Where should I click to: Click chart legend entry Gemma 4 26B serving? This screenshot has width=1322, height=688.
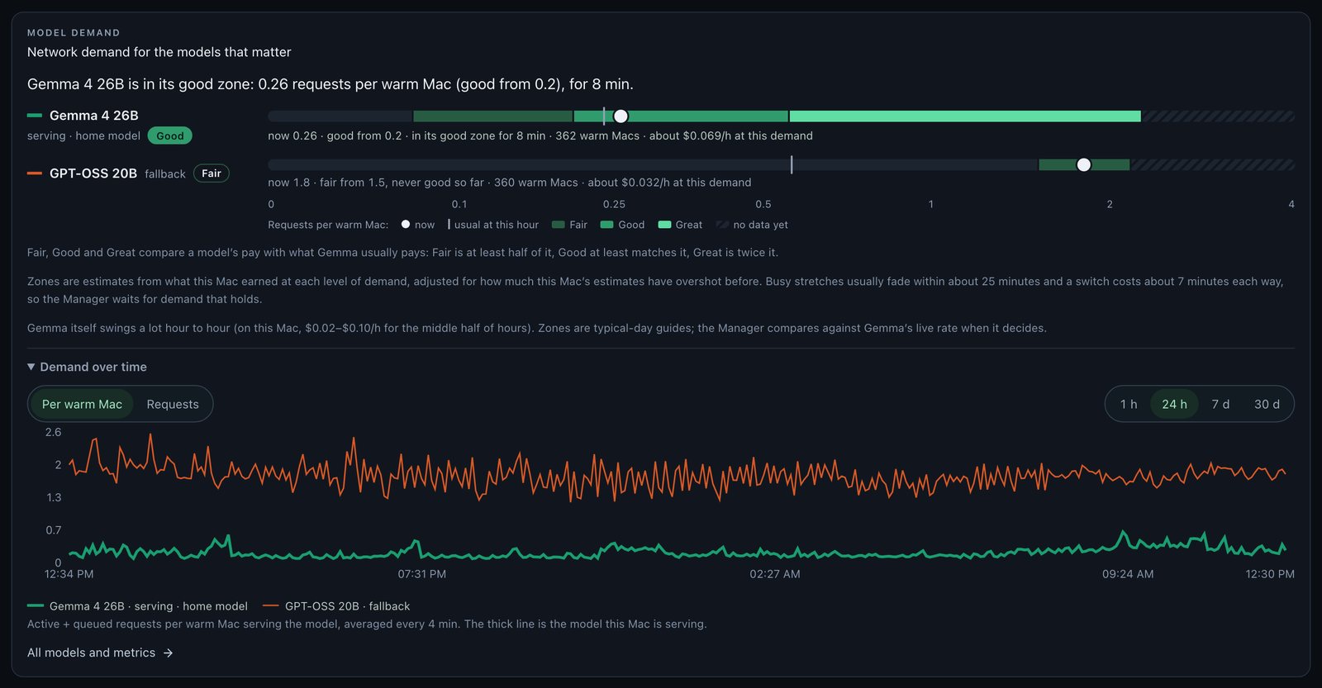(137, 606)
